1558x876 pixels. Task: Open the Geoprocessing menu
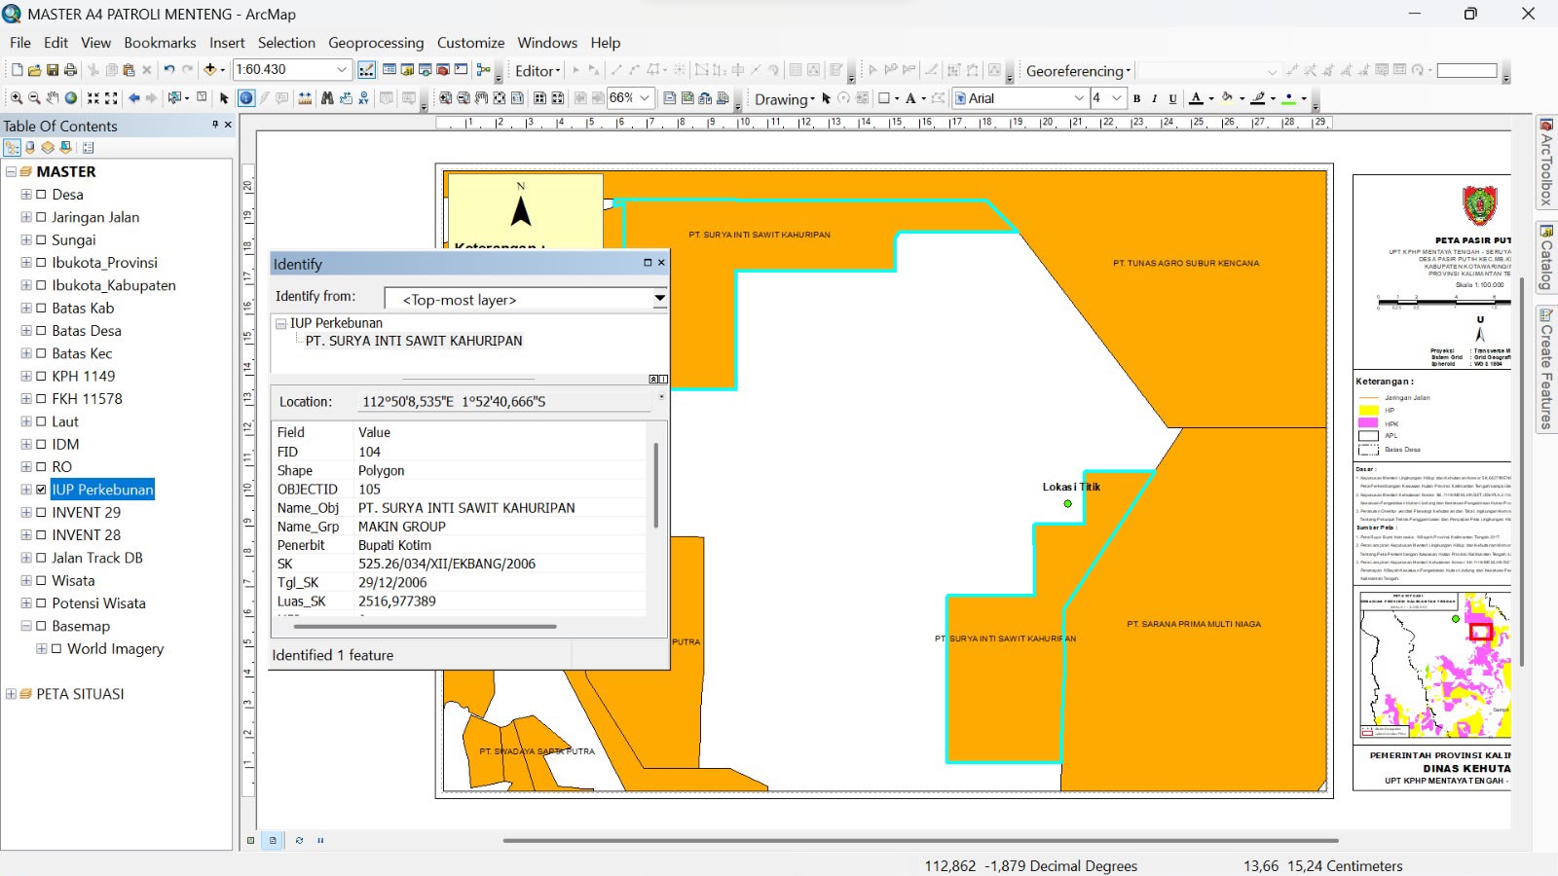(x=376, y=43)
